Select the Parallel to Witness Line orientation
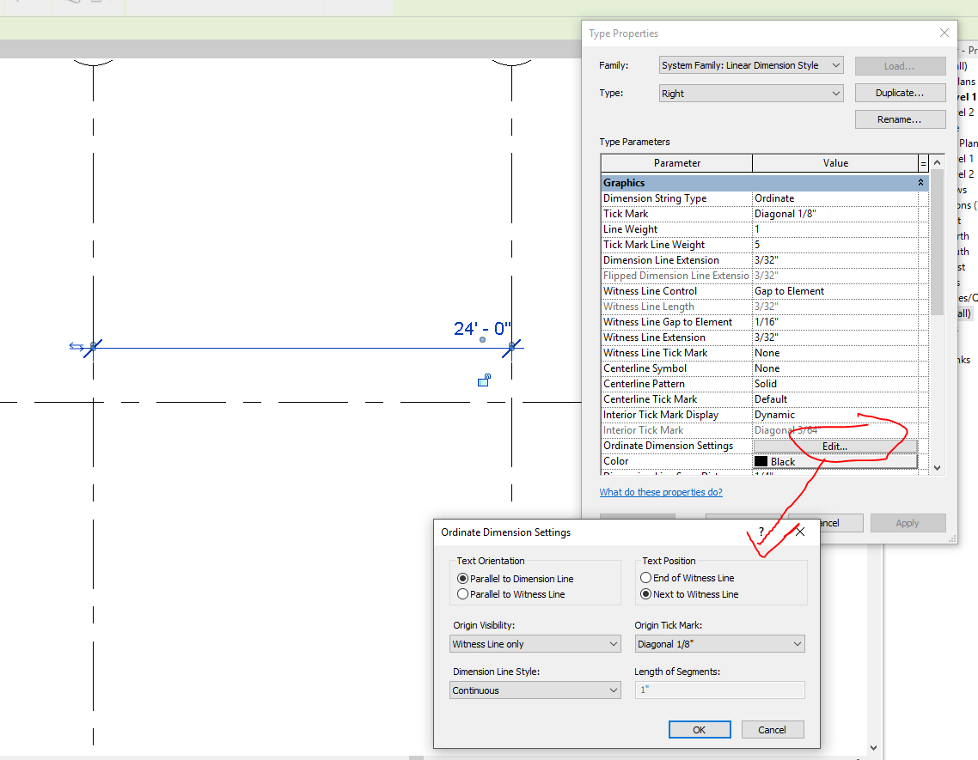978x760 pixels. 463,593
